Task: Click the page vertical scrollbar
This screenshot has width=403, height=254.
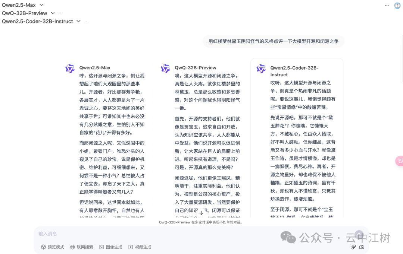Action: 402,59
